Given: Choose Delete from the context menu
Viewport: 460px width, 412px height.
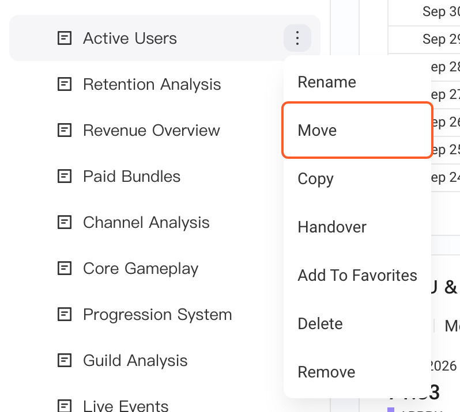Looking at the screenshot, I should click(357, 323).
